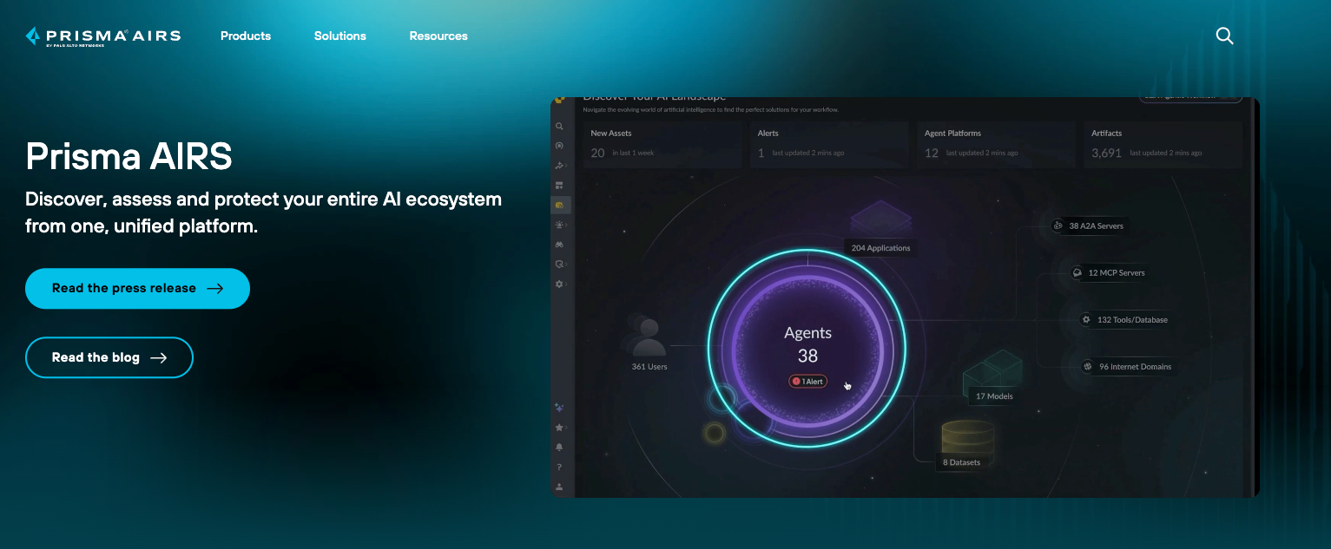Click the Prisma AIRS logo

point(103,36)
